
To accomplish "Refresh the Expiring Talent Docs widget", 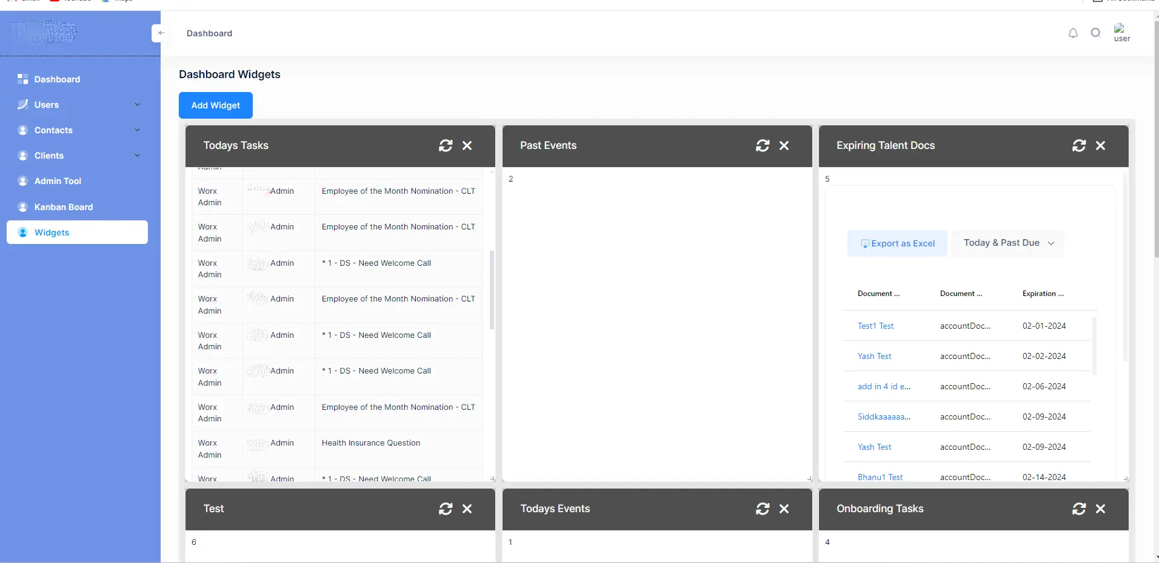I will tap(1078, 146).
